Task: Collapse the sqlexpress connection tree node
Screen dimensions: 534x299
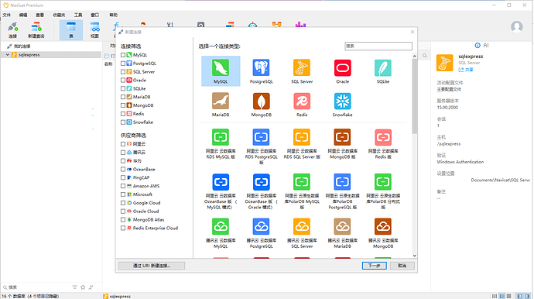Action: pyautogui.click(x=7, y=55)
